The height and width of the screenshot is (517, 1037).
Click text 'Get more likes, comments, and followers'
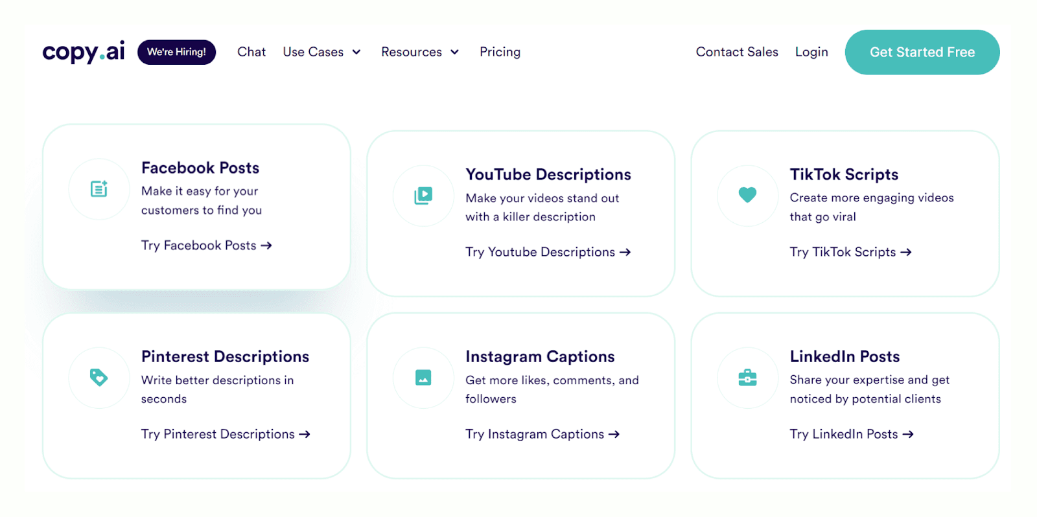tap(552, 389)
